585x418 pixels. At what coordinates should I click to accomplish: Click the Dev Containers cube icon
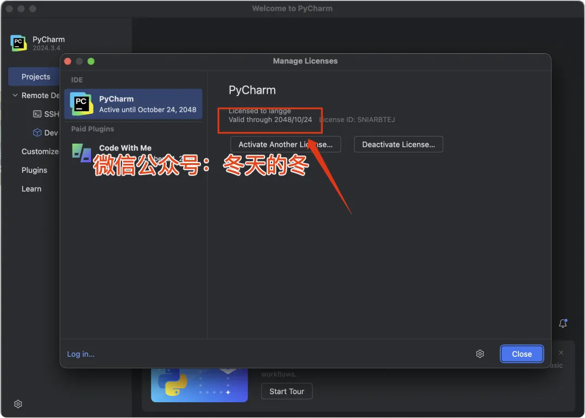37,133
